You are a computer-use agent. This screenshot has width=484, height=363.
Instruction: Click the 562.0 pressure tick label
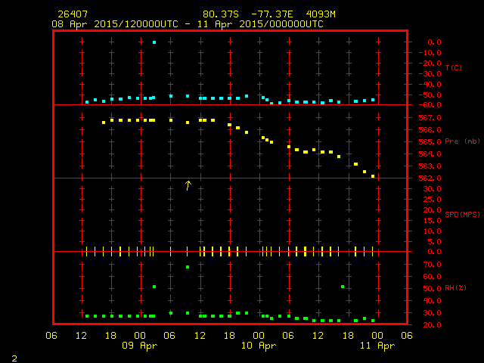click(430, 178)
